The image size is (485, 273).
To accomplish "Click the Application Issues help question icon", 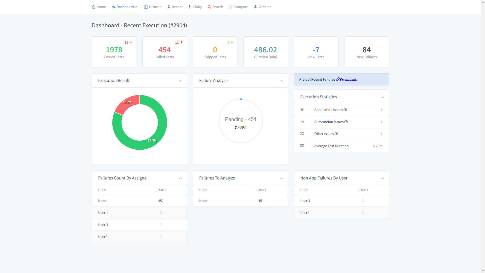I will (x=345, y=110).
